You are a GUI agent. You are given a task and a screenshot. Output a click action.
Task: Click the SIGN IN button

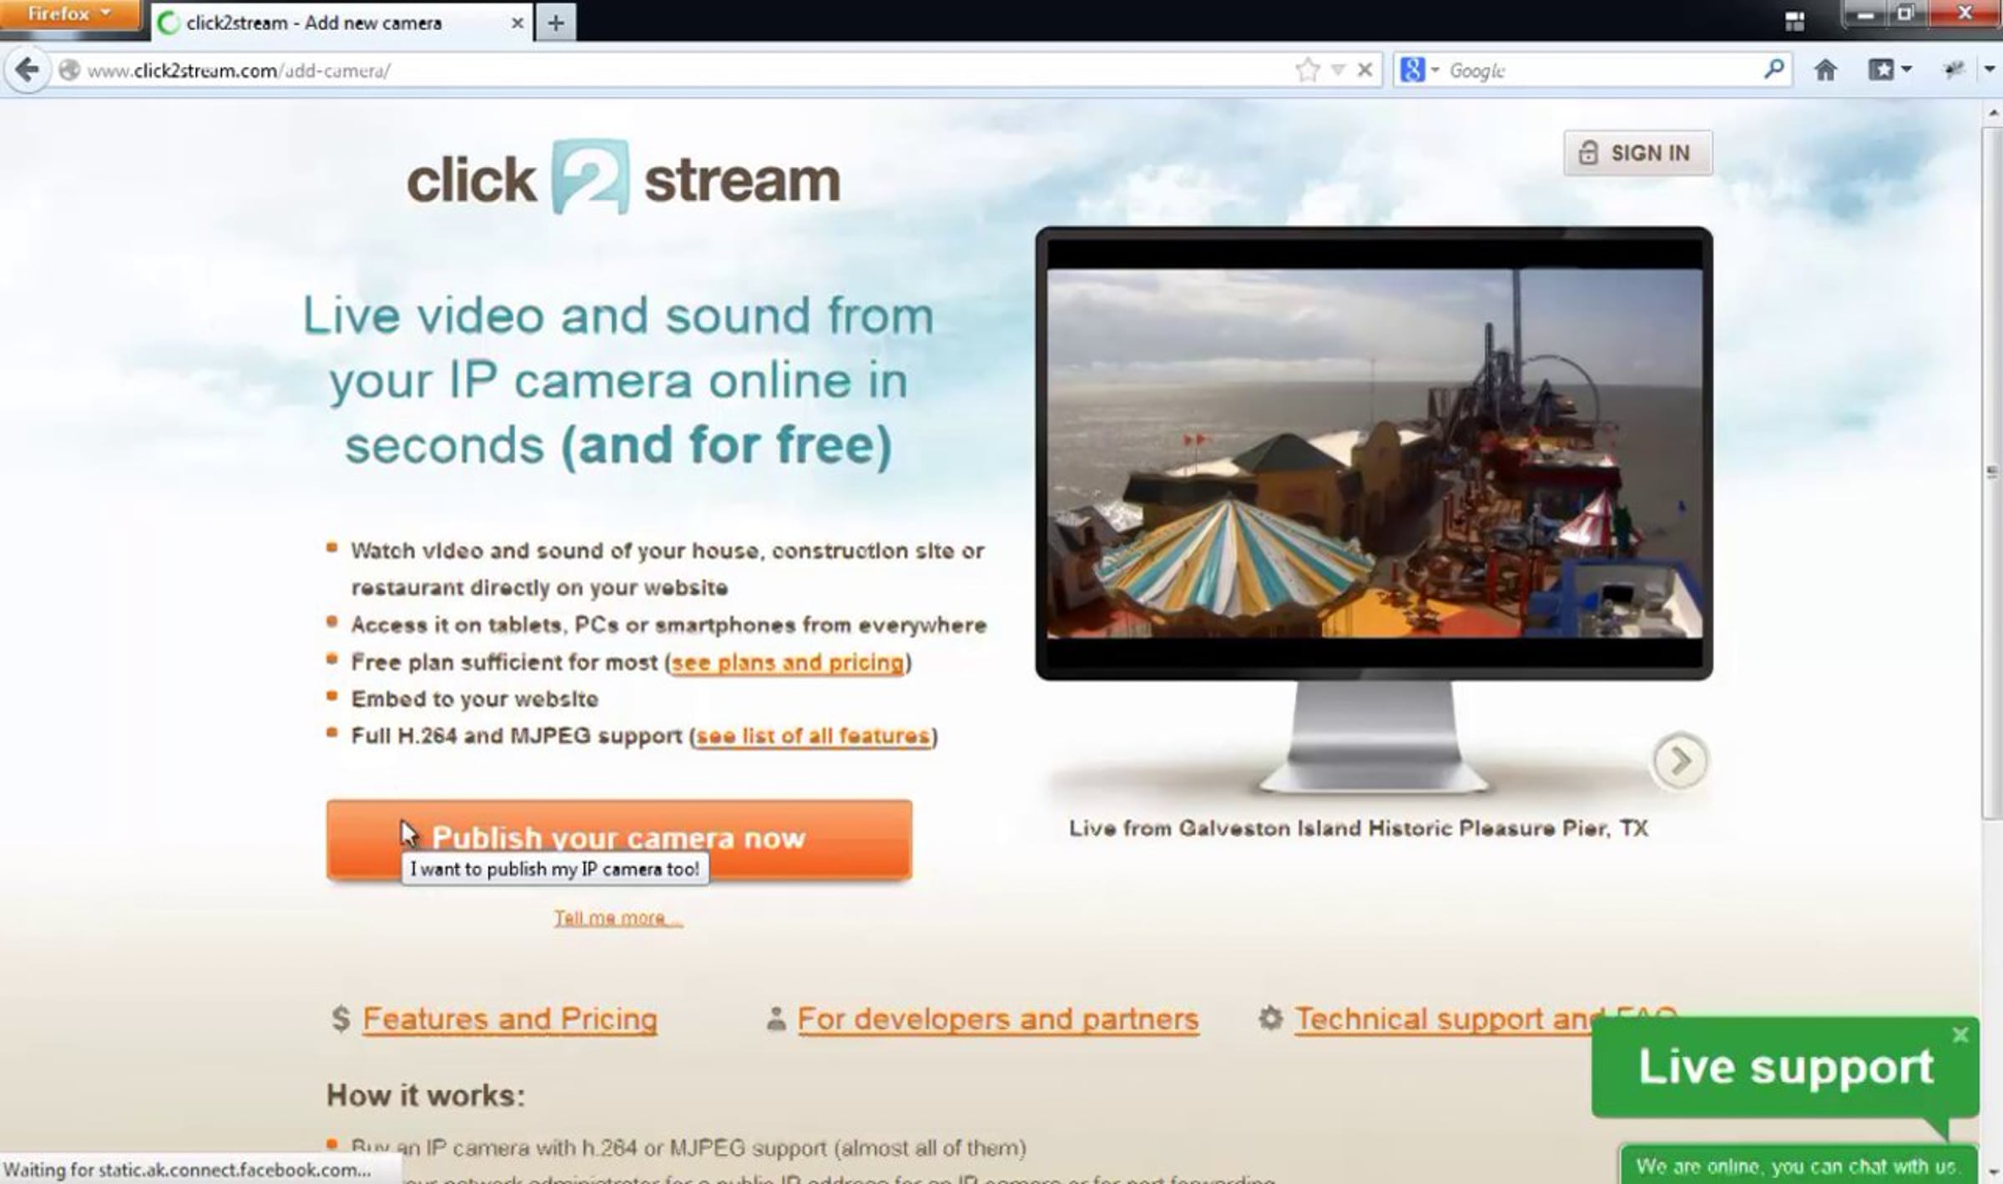1637,153
